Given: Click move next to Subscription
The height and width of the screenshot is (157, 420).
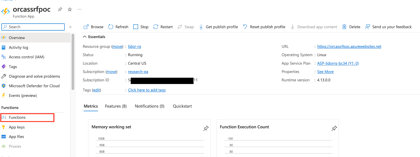Looking at the screenshot, I should 112,72.
